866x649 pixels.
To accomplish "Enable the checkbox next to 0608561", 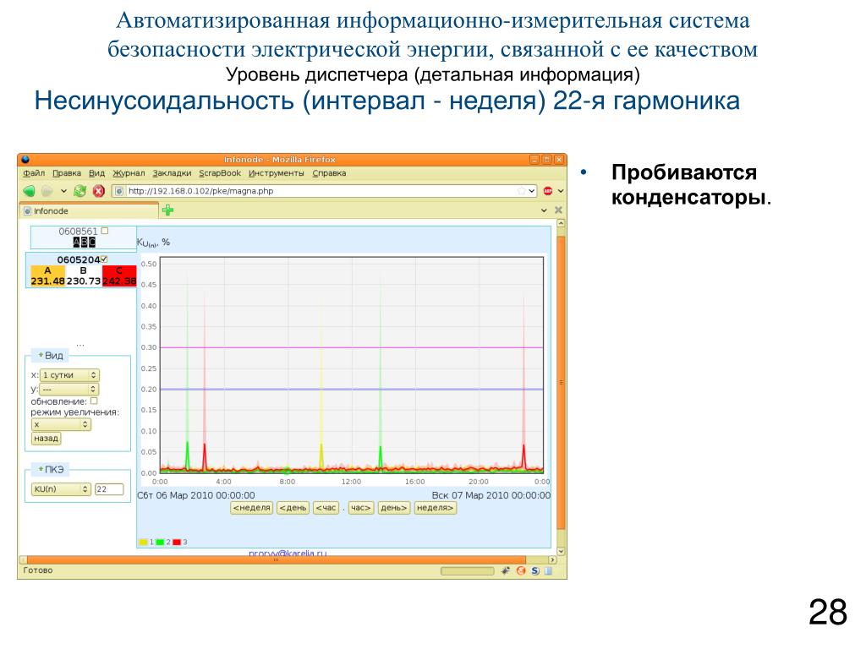I will click(105, 231).
